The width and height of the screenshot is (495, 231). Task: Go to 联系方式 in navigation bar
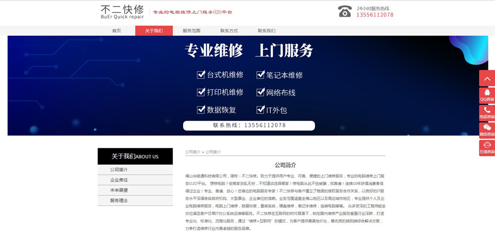pyautogui.click(x=229, y=31)
